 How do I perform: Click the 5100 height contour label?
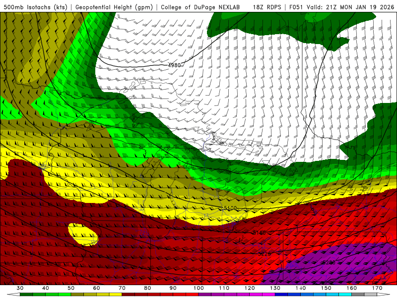230,208
